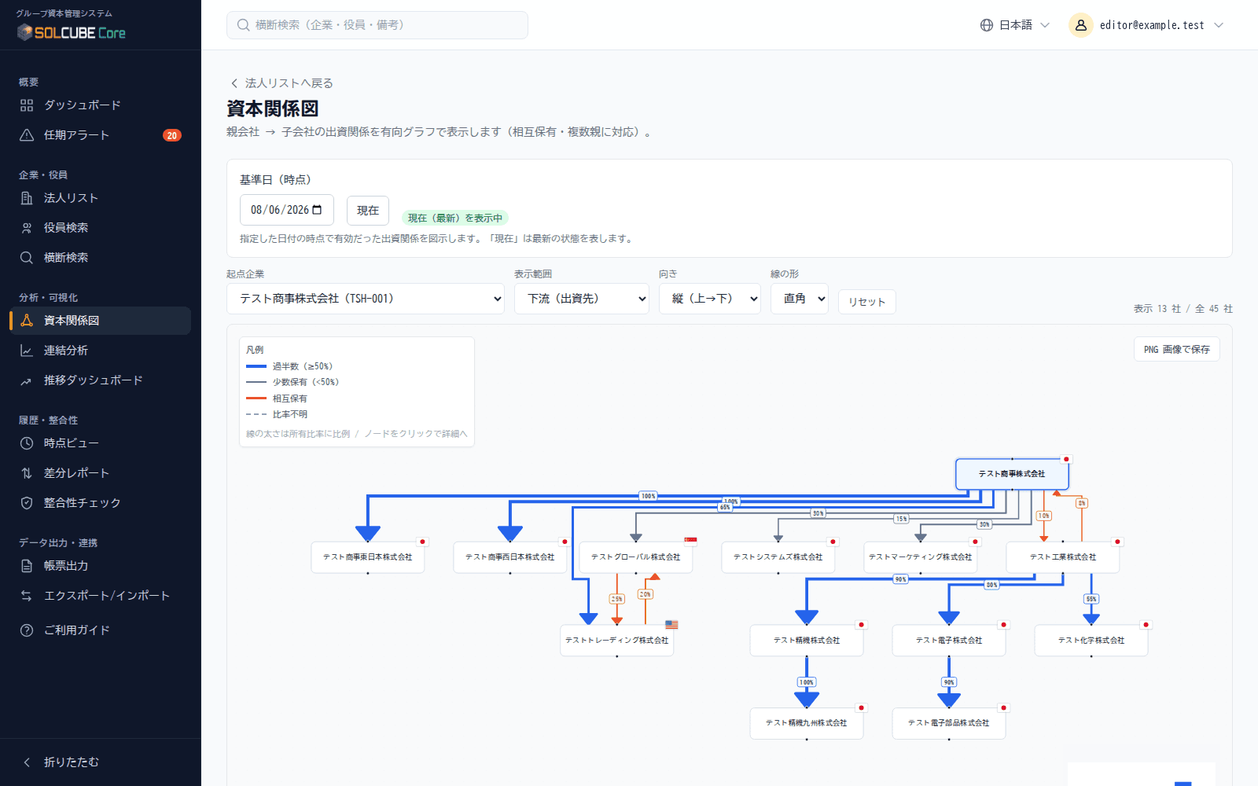This screenshot has width=1258, height=786.
Task: Select the テスト化学株式会社 node
Action: [x=1091, y=641]
